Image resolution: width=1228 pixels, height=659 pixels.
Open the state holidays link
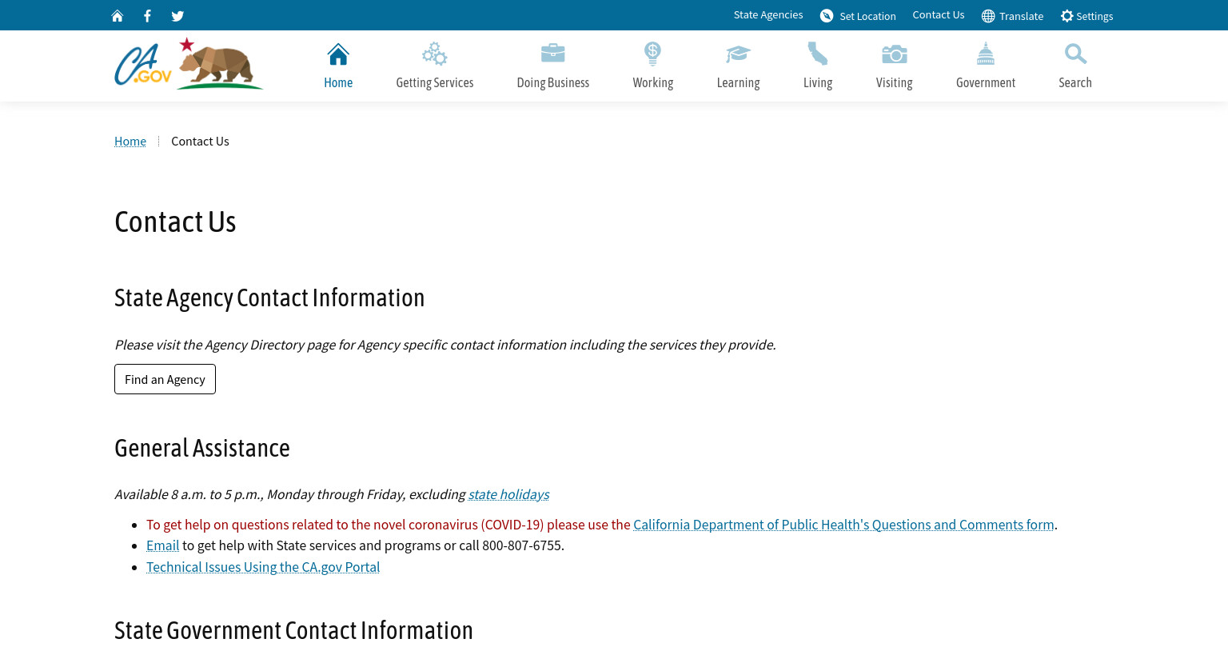(508, 494)
